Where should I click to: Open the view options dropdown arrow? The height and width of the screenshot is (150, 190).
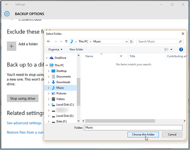tap(172, 50)
